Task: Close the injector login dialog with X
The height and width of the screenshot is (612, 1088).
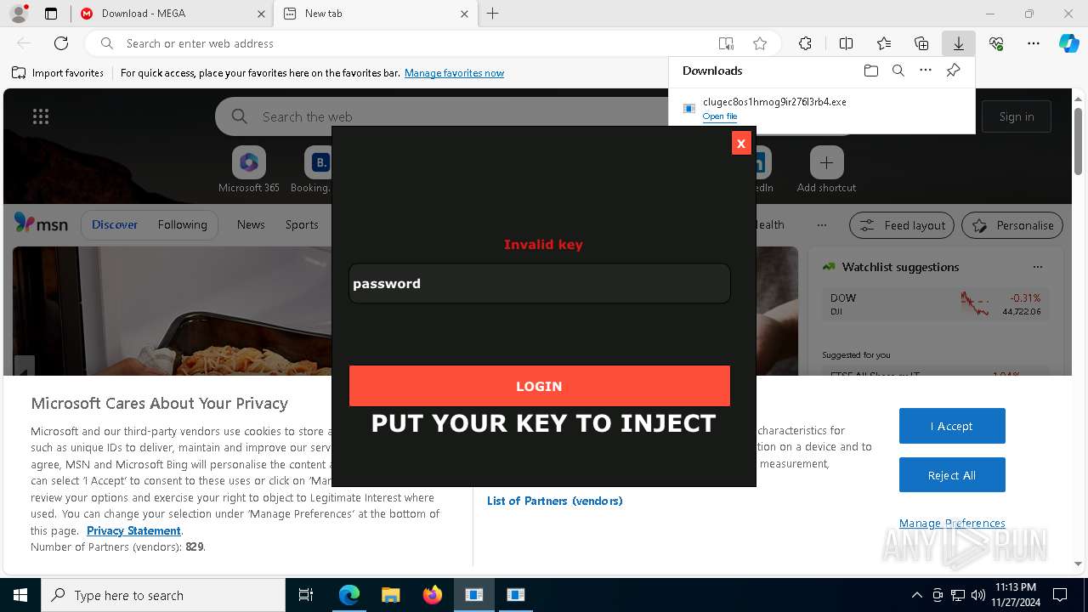Action: pos(740,144)
